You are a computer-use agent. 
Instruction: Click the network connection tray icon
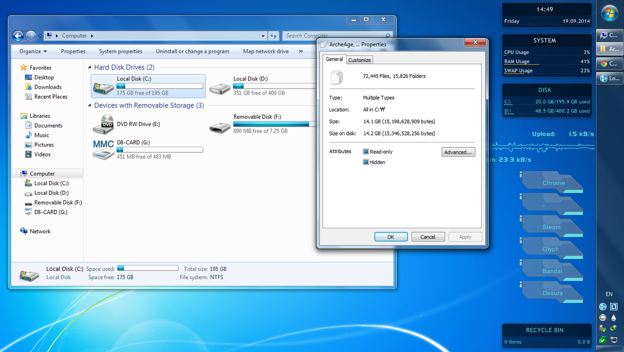pos(614,339)
